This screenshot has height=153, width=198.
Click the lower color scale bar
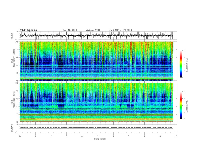coord(181,105)
